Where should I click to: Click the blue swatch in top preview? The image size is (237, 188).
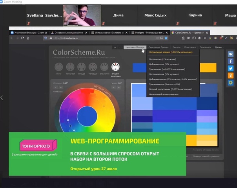tap(140, 68)
